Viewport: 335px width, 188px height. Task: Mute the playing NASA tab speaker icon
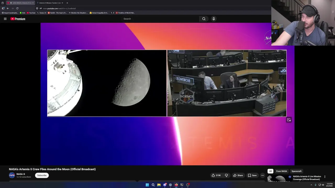(x=11, y=3)
